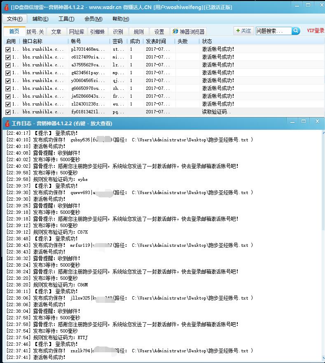Select log entry 22:39:58 发布2等待 500毫秒
Viewport: 325px width, 363px height.
coord(42,173)
